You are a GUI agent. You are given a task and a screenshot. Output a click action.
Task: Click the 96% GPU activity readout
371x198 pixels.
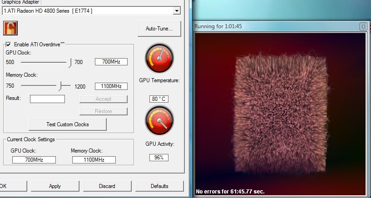click(x=159, y=158)
